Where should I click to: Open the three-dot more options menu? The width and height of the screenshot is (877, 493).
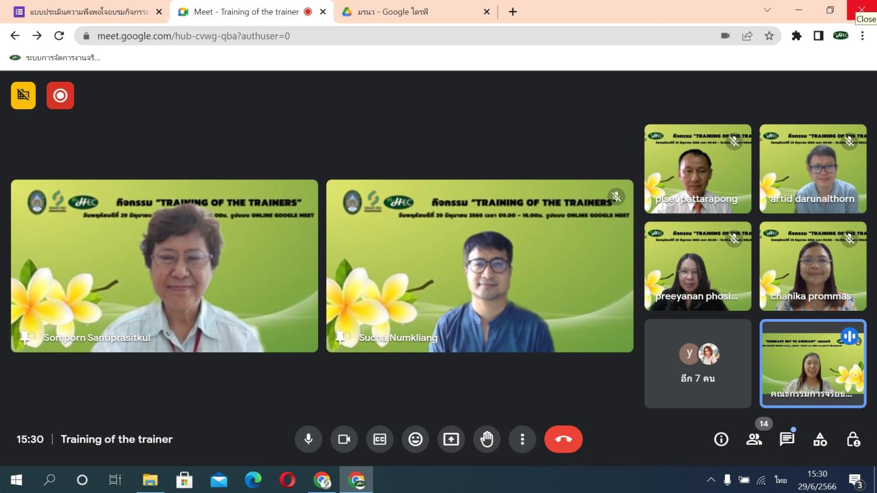click(522, 439)
